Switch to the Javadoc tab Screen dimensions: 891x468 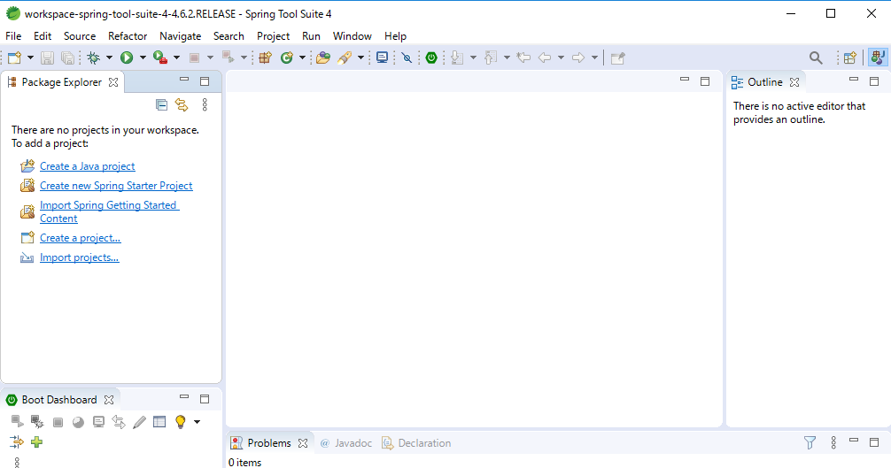(346, 443)
